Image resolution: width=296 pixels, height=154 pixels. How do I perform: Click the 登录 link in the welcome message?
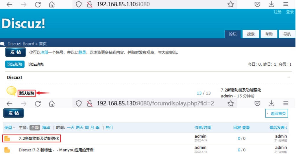point(82,52)
